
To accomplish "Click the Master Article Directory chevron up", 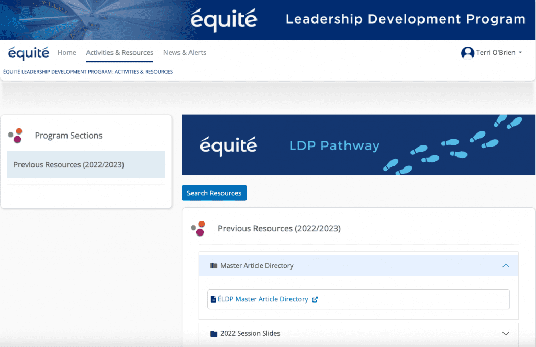I will 506,266.
